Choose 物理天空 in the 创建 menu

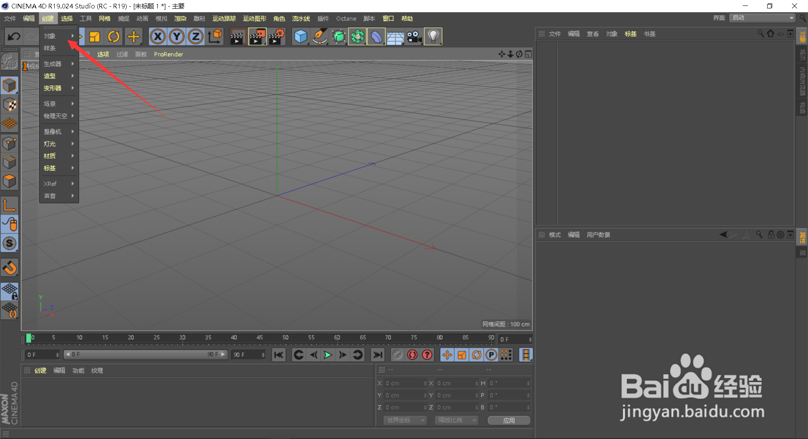click(59, 116)
